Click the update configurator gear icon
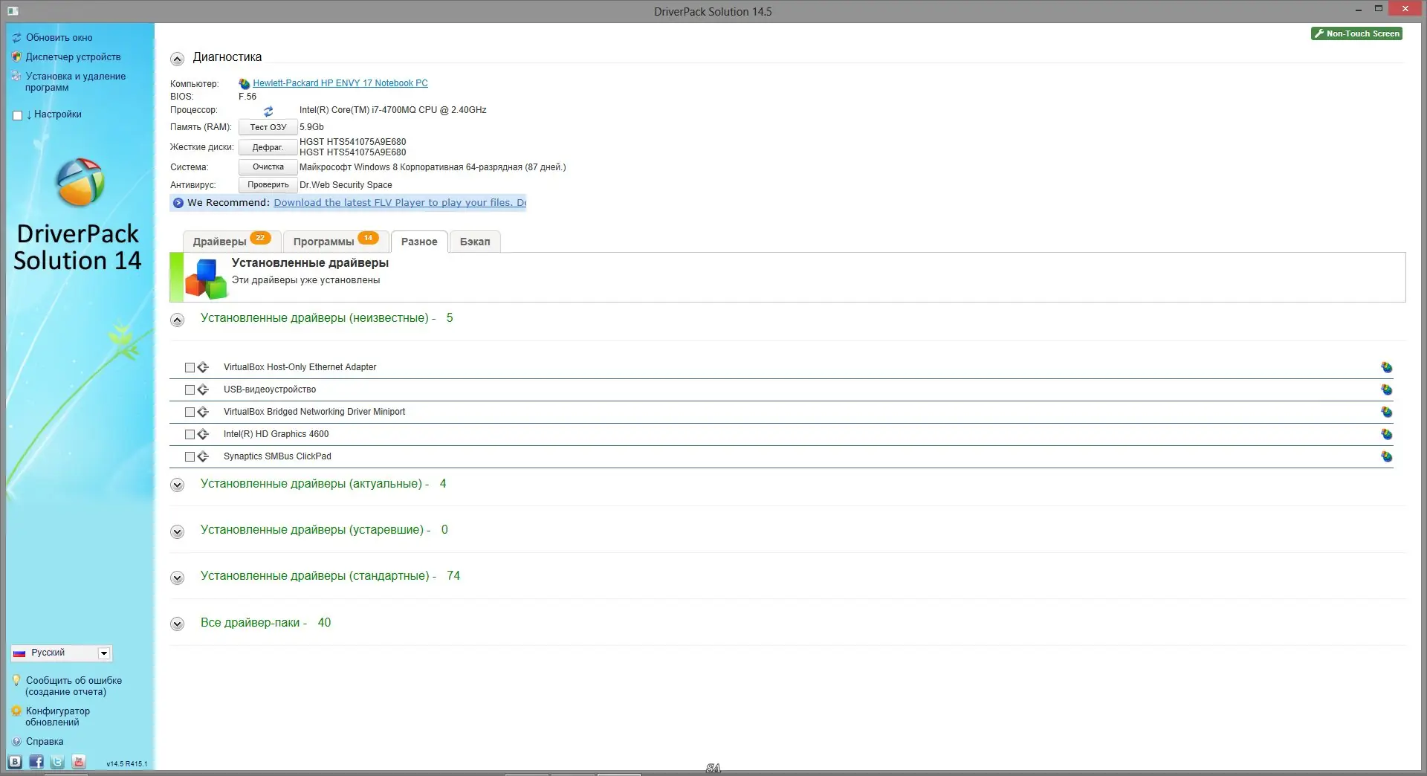The height and width of the screenshot is (776, 1427). tap(16, 711)
